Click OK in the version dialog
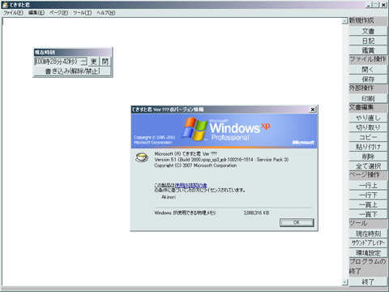This screenshot has width=389, height=292. pyautogui.click(x=297, y=222)
